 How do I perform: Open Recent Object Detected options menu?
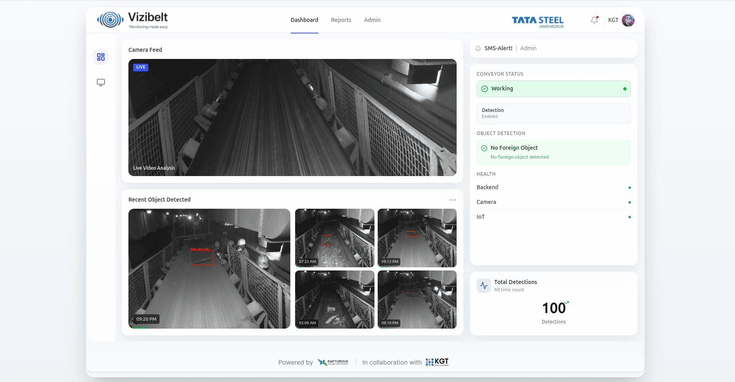click(x=453, y=200)
